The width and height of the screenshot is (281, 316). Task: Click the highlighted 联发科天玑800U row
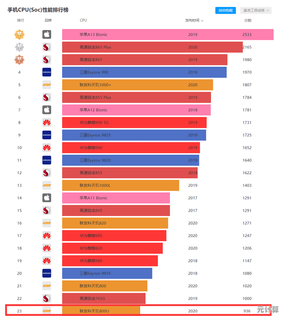point(138,310)
